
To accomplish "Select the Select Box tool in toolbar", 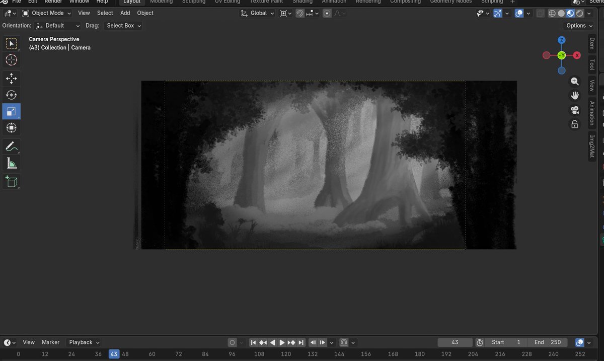I will (x=11, y=43).
